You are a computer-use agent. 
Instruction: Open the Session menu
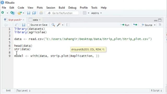pyautogui.click(x=51, y=8)
